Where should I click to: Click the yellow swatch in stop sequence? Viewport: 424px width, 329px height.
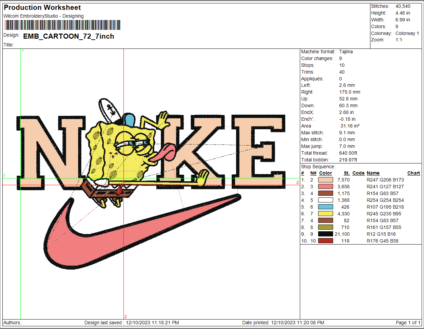(x=325, y=214)
